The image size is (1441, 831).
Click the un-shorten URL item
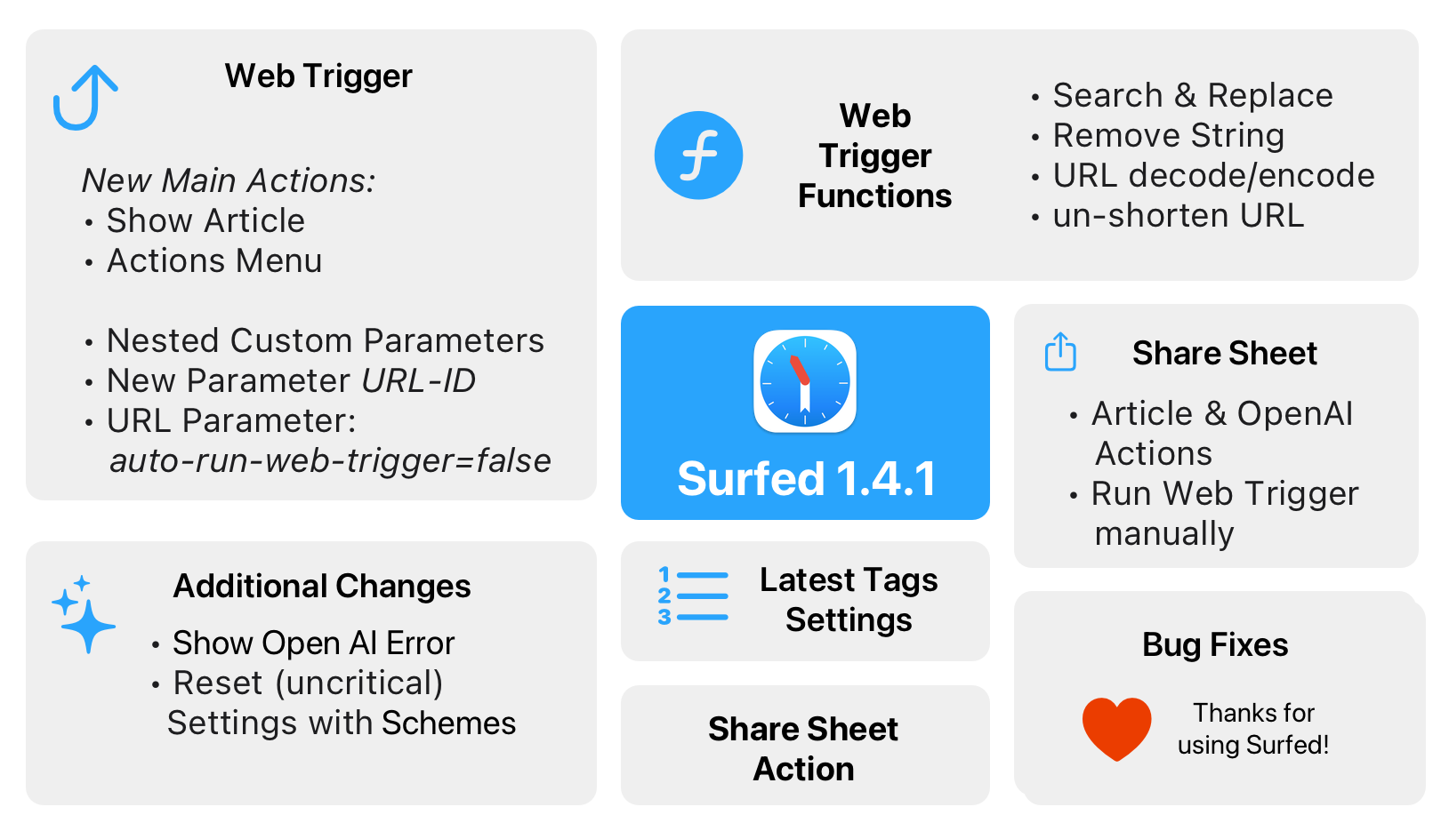(1178, 215)
